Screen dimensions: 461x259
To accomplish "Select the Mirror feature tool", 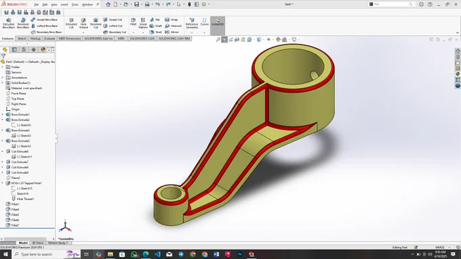I will pyautogui.click(x=172, y=32).
